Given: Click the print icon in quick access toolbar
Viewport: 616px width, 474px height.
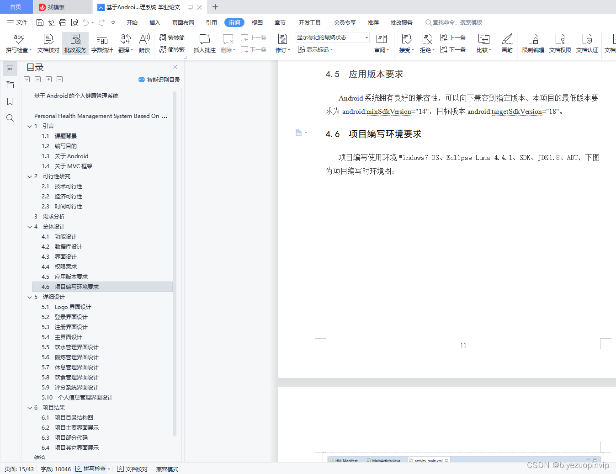Looking at the screenshot, I should (63, 22).
